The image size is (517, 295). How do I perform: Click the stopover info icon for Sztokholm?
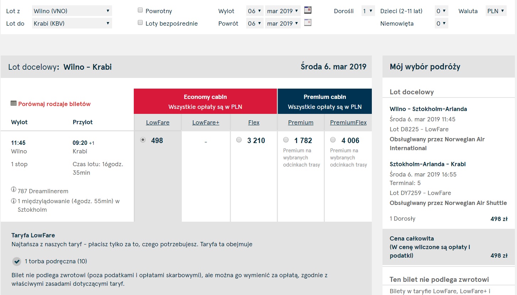14,201
